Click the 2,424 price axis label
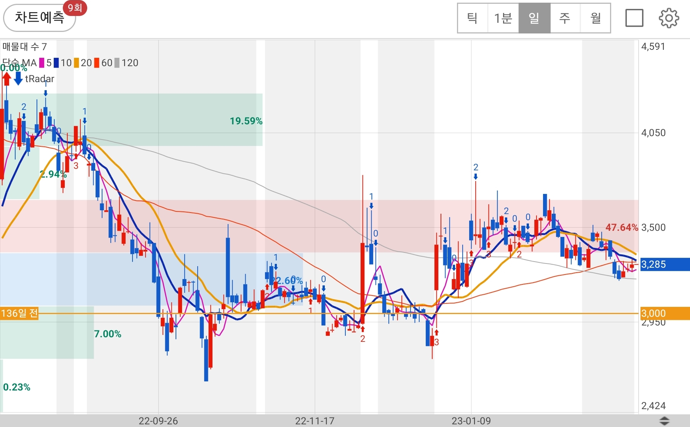 653,406
